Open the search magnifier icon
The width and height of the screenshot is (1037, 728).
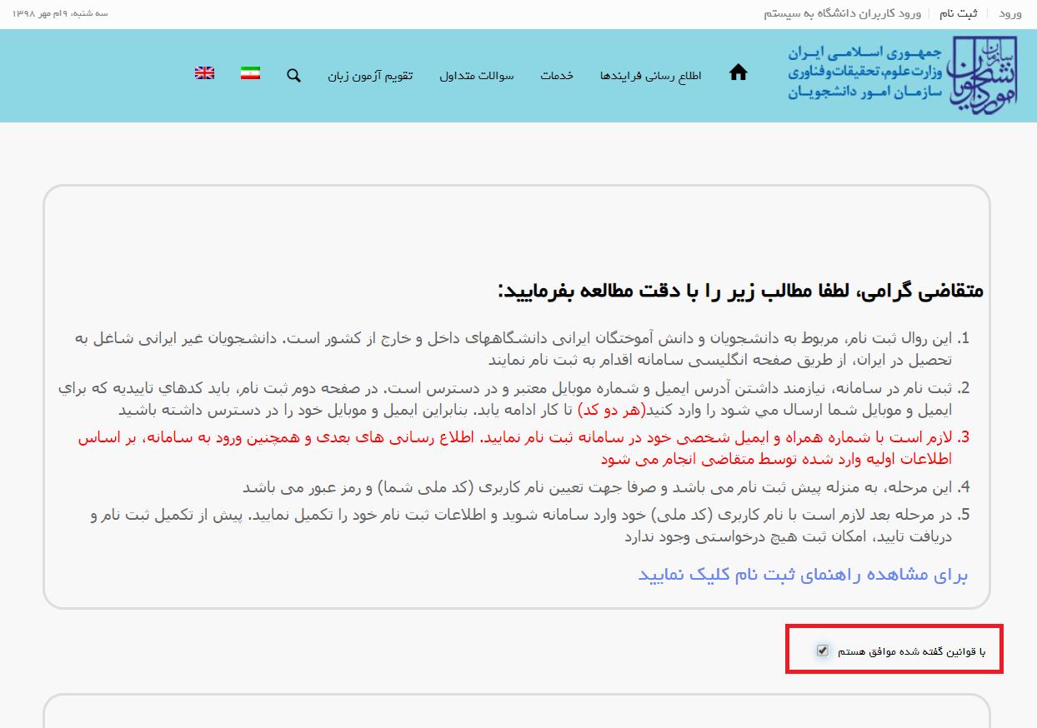coord(293,75)
